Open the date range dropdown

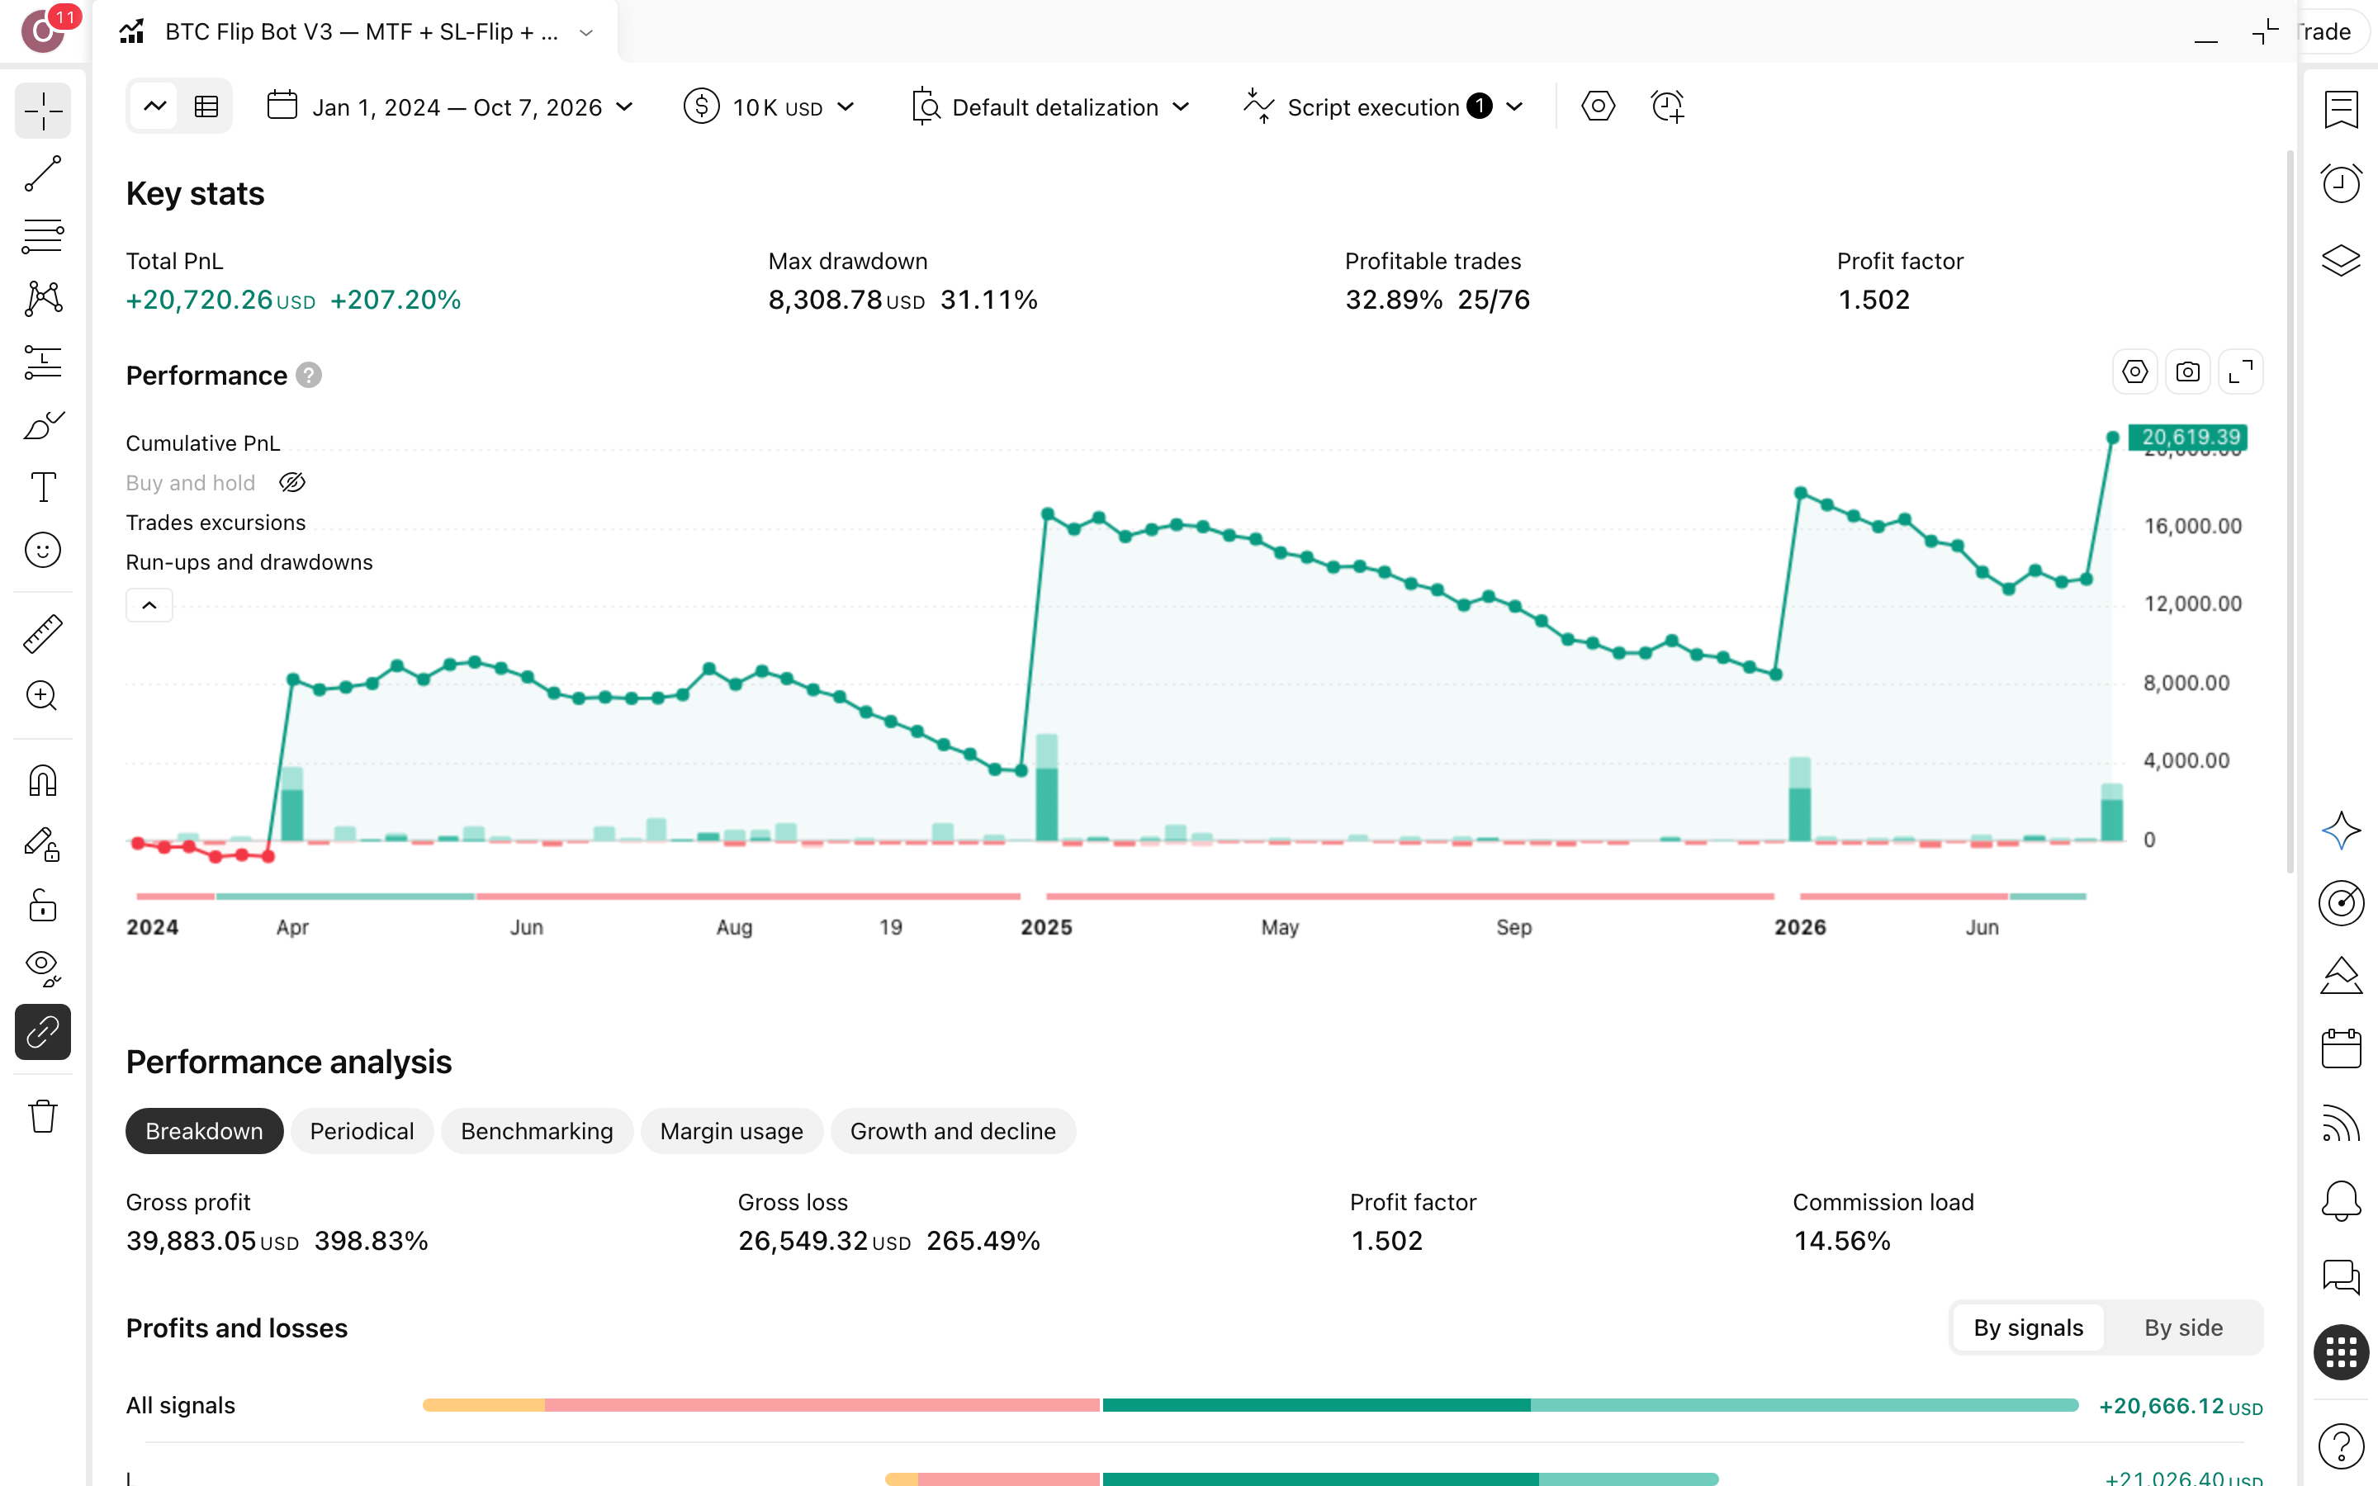click(451, 107)
